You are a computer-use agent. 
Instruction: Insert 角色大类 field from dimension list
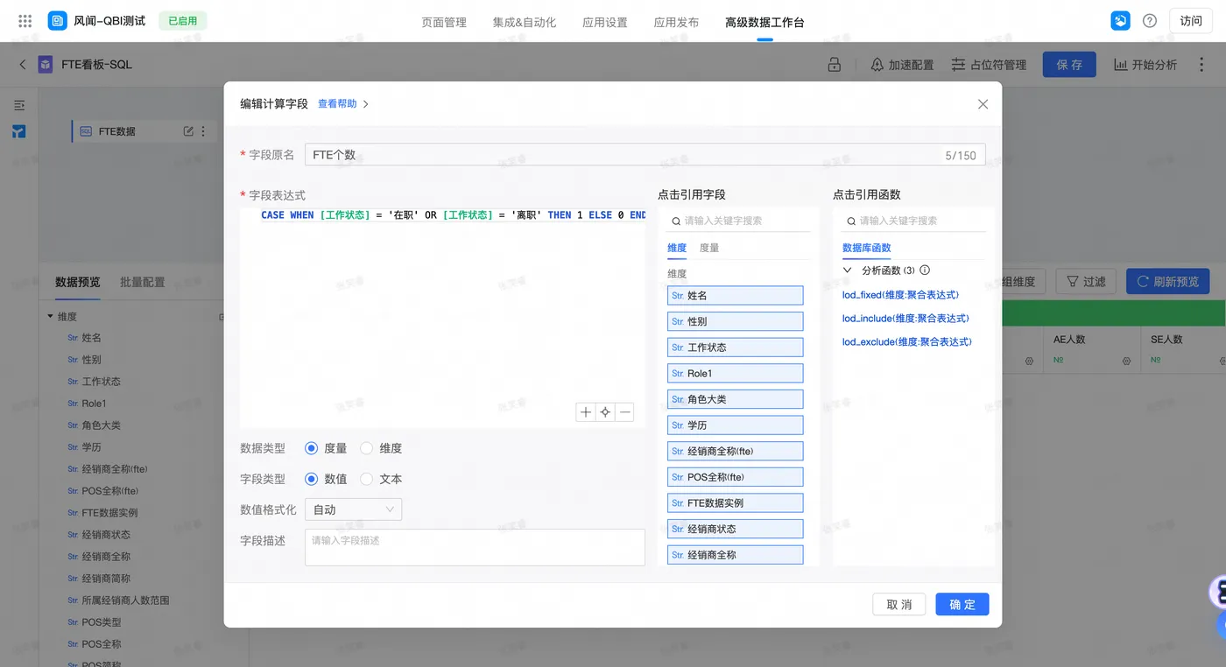pos(735,399)
